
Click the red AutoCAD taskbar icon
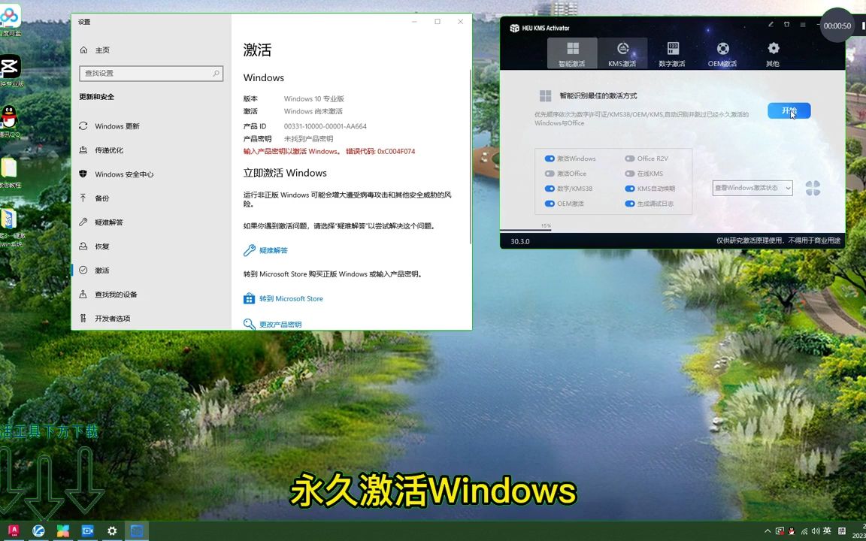[x=14, y=530]
